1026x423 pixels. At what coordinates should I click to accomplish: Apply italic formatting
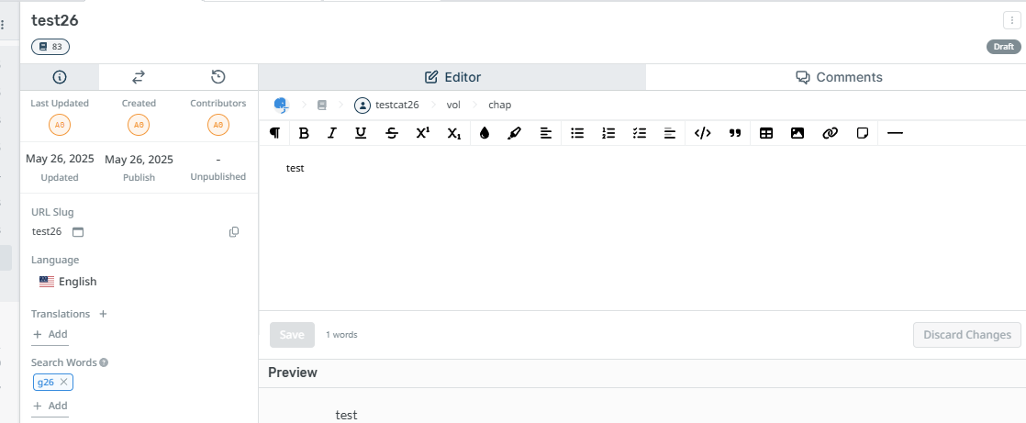coord(332,133)
